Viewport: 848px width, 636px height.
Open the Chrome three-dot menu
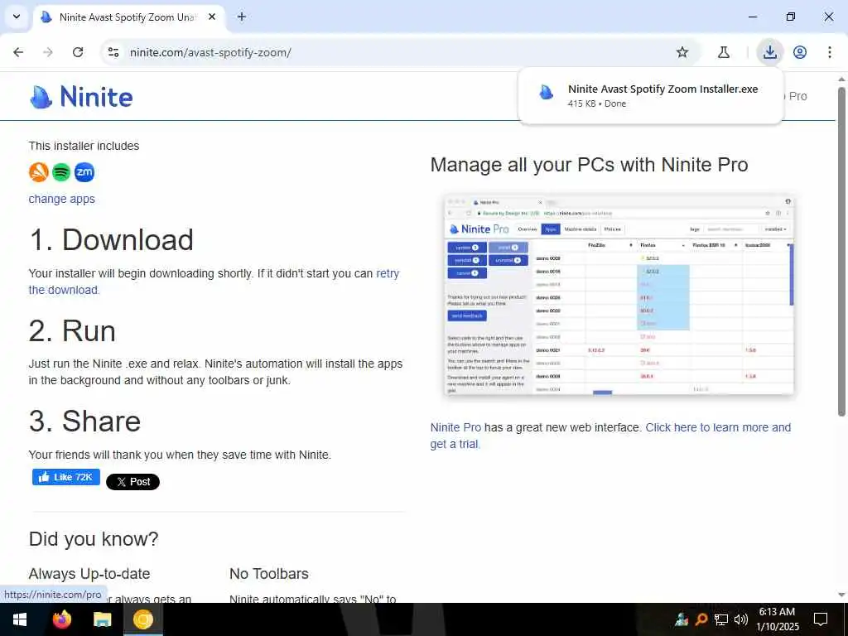click(x=830, y=52)
